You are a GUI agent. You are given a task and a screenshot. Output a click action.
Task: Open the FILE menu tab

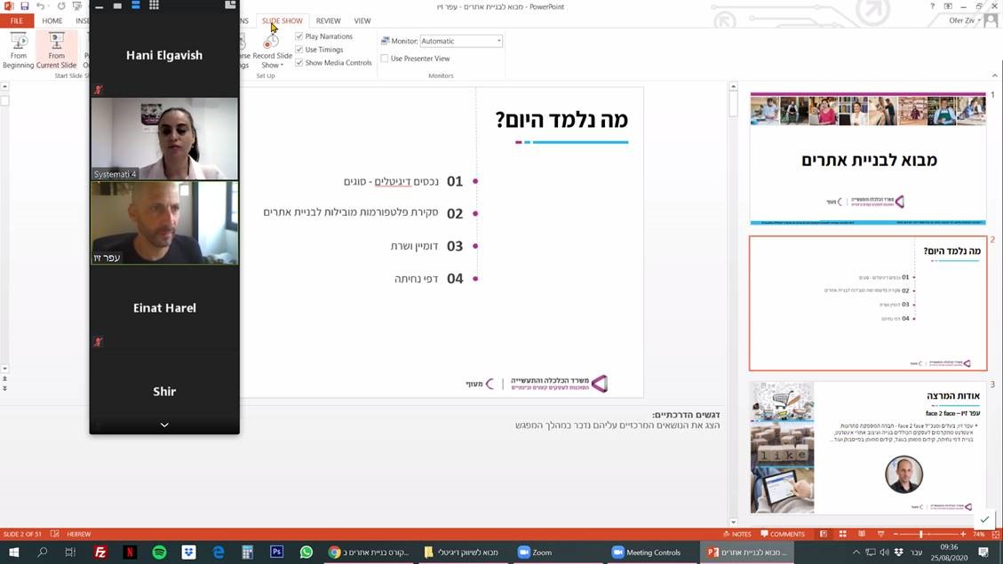pos(17,20)
